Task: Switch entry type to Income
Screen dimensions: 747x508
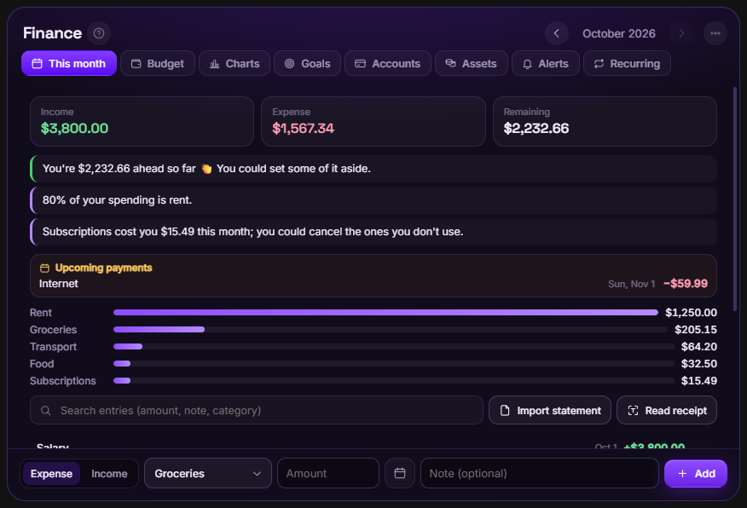Action: click(109, 474)
